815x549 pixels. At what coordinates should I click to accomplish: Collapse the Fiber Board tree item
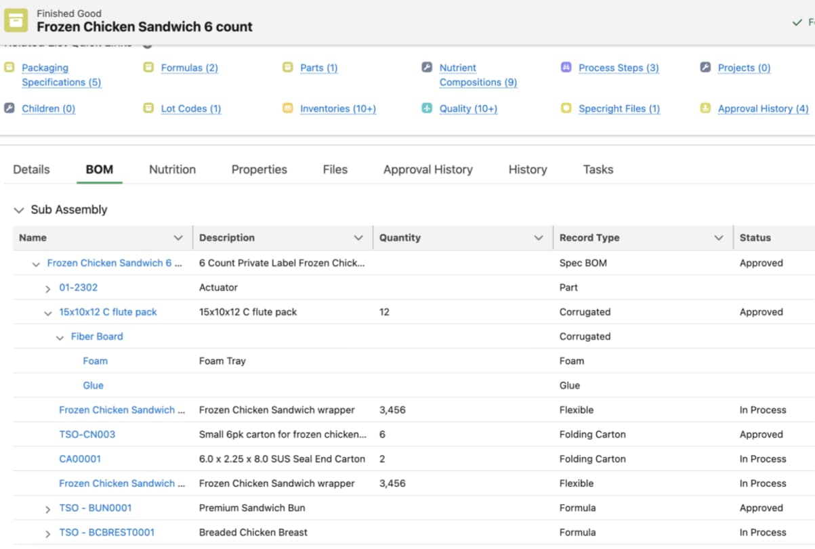60,336
